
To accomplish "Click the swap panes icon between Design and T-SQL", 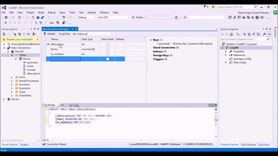I will [62, 105].
